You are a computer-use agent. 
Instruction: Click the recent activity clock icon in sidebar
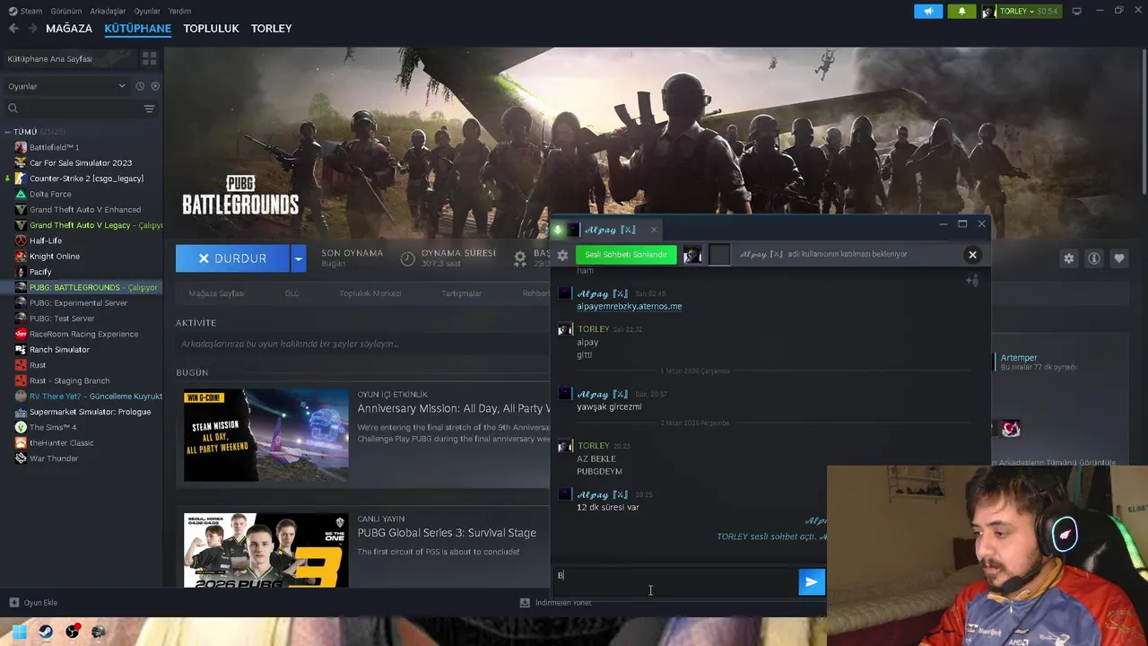(140, 86)
